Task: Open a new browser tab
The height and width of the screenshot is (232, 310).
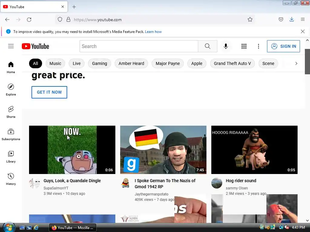Action: (x=74, y=7)
